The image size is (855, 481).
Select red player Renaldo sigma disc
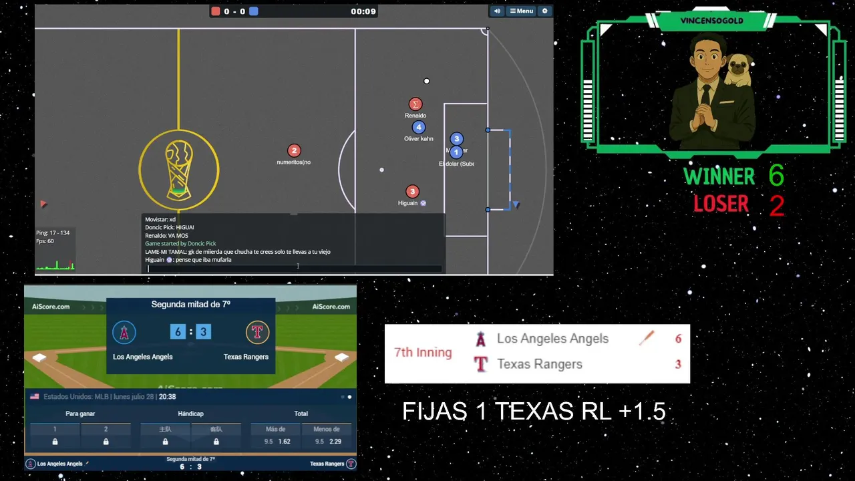(415, 104)
